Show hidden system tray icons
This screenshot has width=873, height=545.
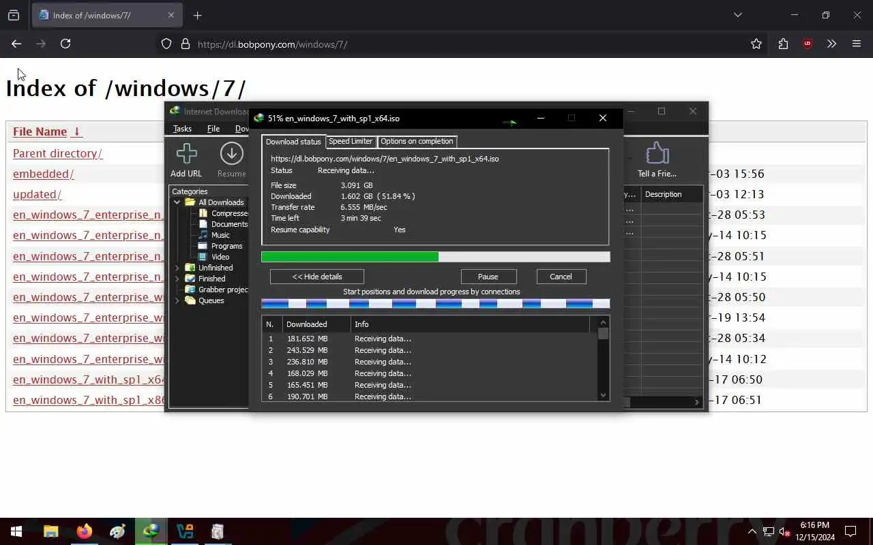(752, 531)
